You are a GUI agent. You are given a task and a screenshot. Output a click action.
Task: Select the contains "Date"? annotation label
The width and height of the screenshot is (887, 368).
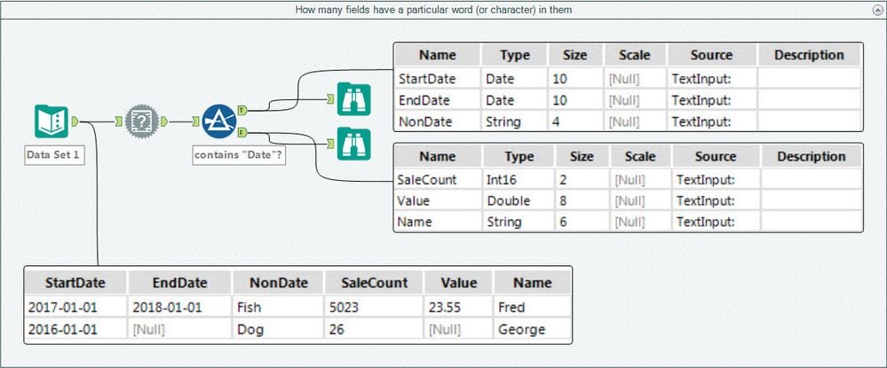coord(239,155)
